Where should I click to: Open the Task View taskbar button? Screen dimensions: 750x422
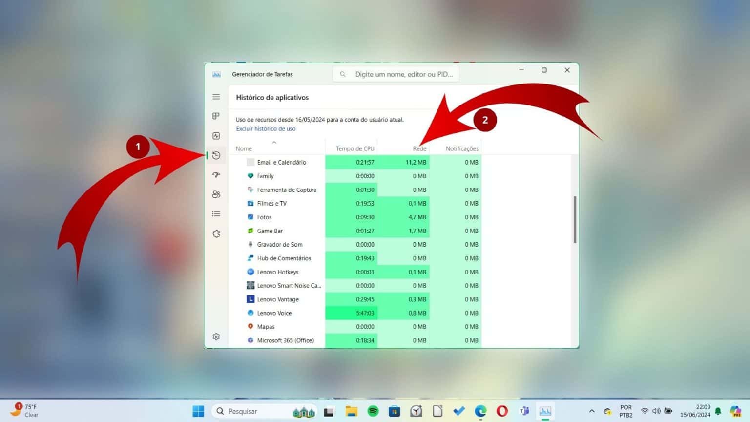[329, 411]
